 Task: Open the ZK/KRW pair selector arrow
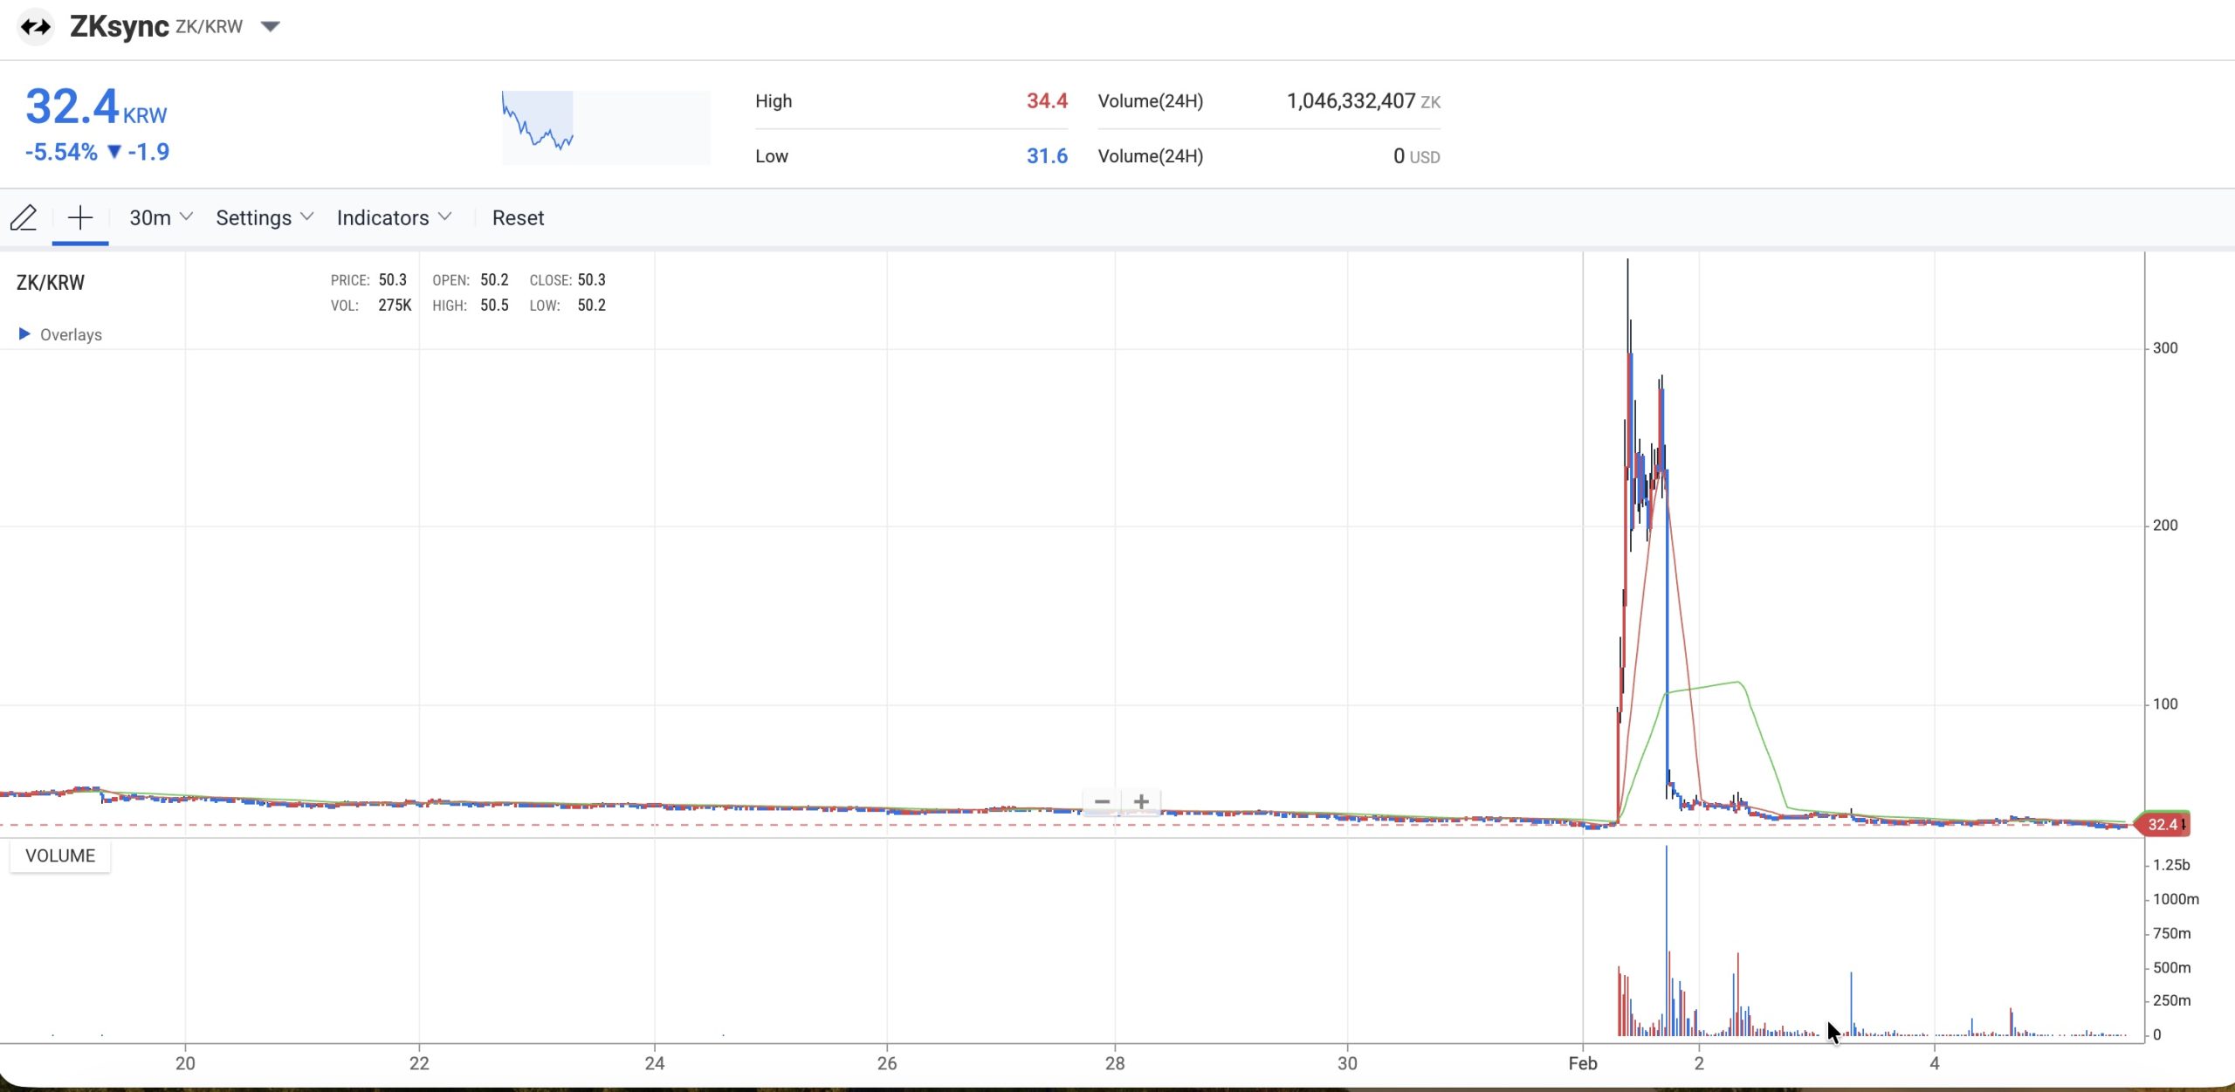pos(271,27)
